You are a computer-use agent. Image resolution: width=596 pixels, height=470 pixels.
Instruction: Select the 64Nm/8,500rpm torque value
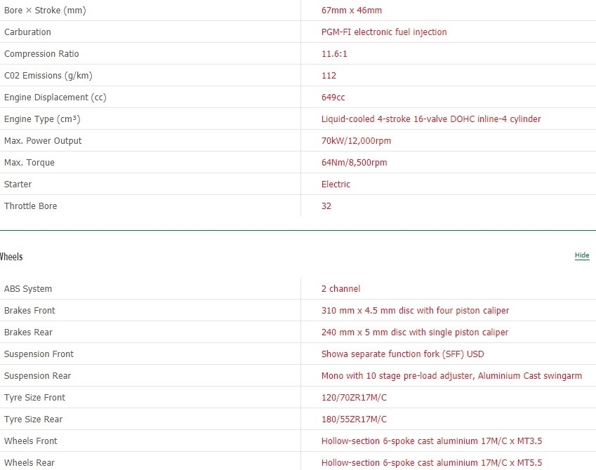click(354, 163)
